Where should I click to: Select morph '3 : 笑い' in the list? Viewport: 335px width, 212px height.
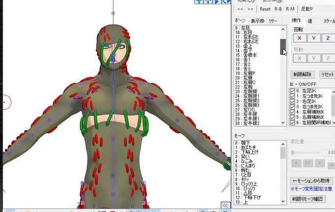[242, 157]
